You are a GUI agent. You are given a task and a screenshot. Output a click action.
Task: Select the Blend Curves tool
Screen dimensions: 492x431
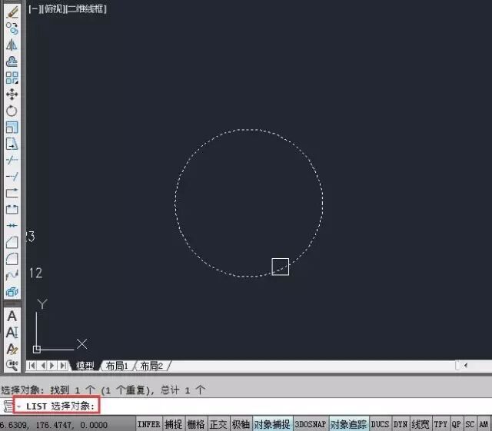12,275
